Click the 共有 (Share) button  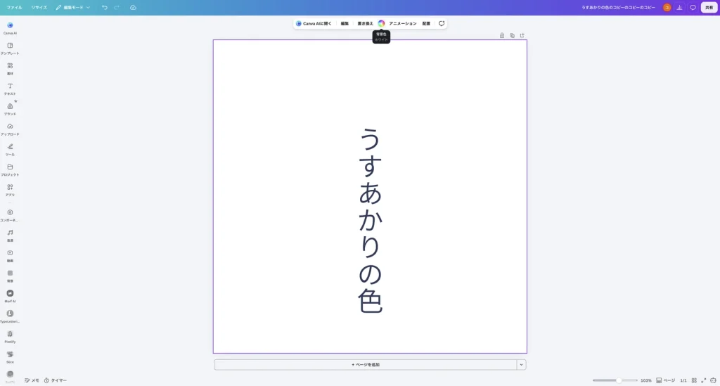click(x=709, y=7)
